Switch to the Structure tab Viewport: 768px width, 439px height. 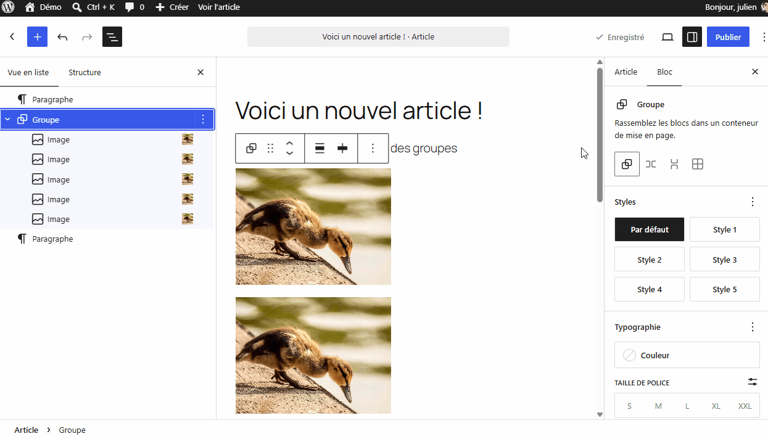point(85,72)
